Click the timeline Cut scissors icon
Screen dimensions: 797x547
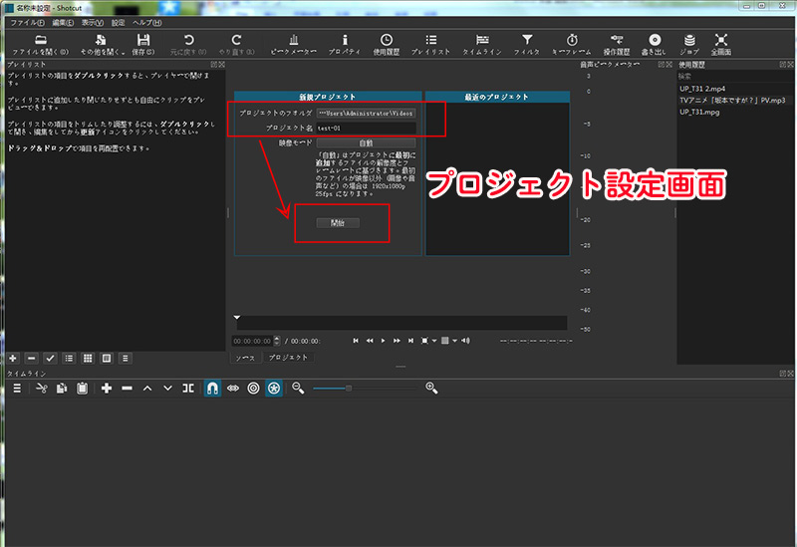42,389
